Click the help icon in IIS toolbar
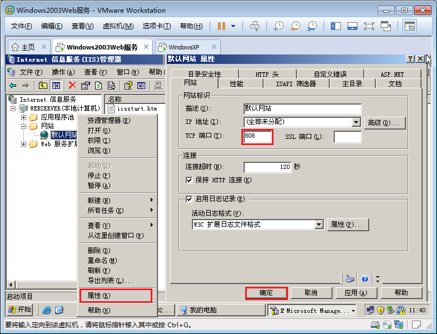The image size is (437, 334). 128,86
